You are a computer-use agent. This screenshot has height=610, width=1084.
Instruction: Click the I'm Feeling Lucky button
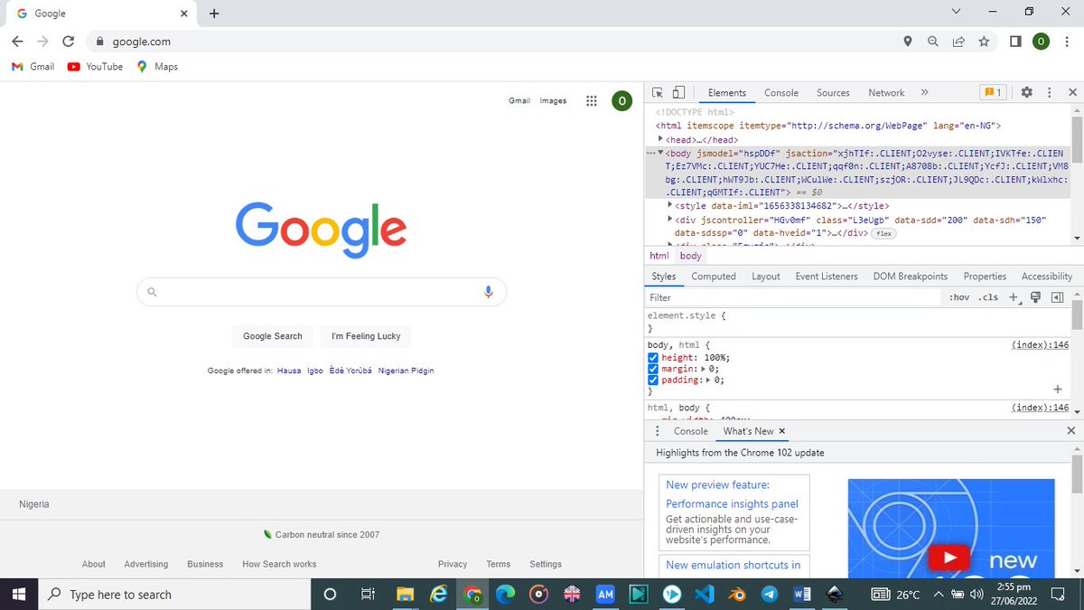(x=366, y=336)
